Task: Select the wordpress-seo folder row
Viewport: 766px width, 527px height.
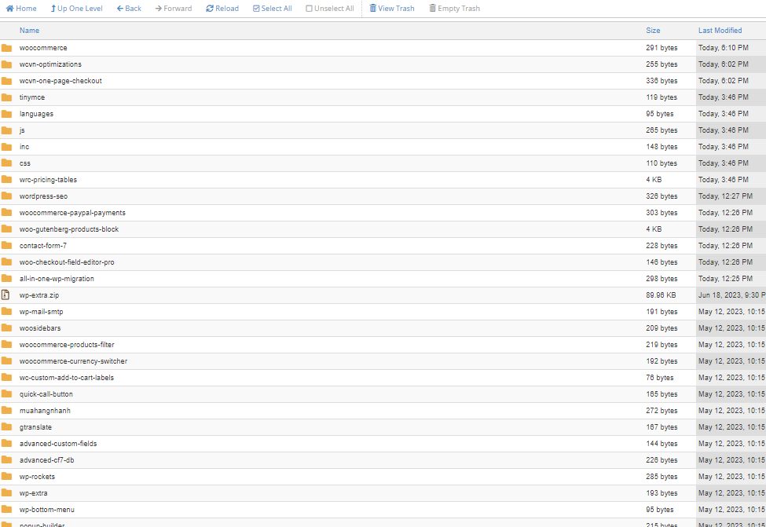Action: click(43, 196)
